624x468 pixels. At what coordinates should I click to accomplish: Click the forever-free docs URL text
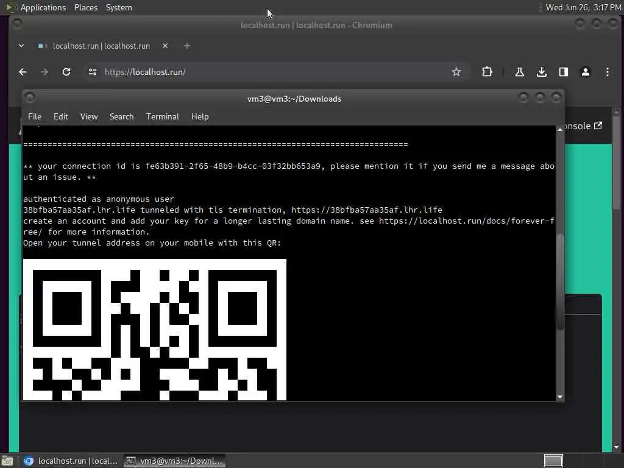tap(467, 221)
